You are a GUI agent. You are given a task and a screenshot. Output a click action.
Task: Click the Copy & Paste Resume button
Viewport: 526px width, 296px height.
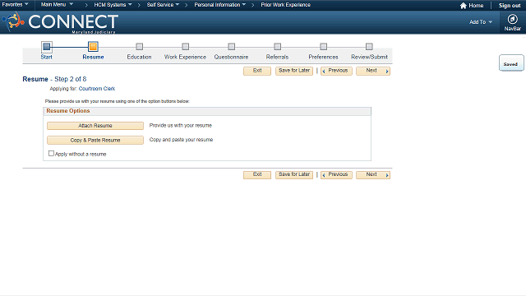[x=95, y=140]
